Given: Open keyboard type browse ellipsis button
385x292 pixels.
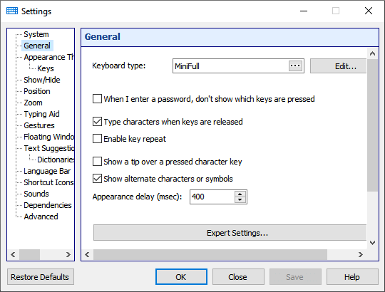Looking at the screenshot, I should tap(295, 66).
